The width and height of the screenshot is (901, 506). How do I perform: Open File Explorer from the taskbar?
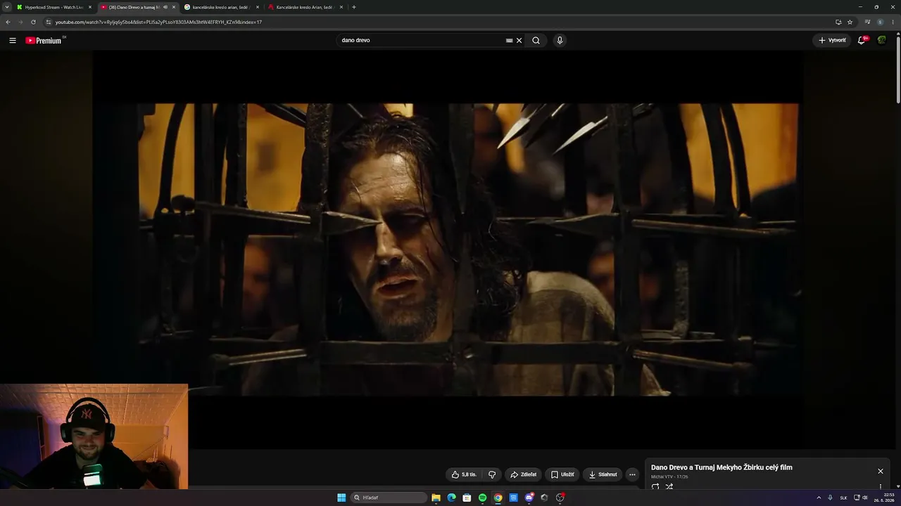click(x=436, y=498)
